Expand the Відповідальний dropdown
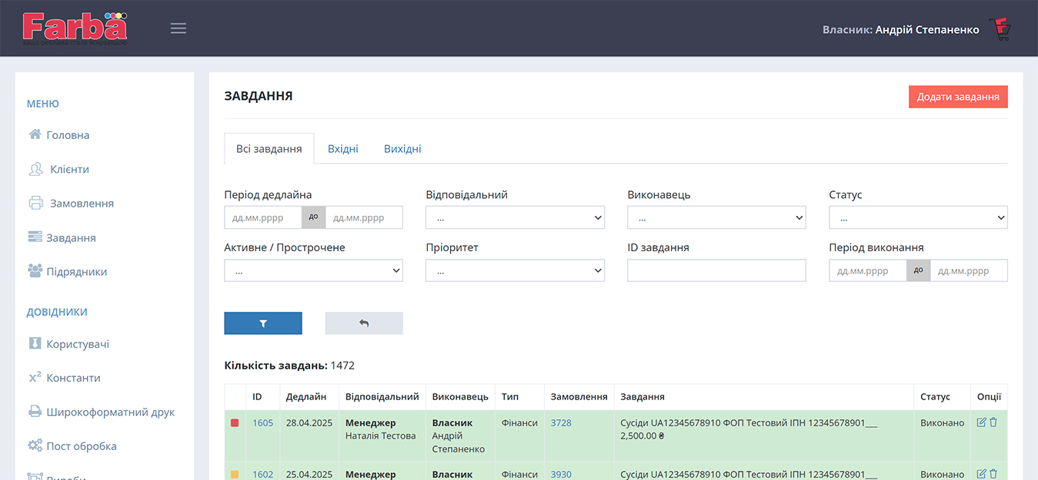1038x480 pixels. pos(515,218)
